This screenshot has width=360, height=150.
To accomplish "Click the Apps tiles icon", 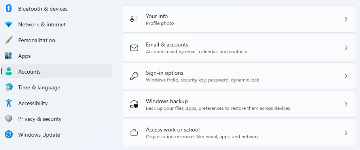I will tap(9, 56).
